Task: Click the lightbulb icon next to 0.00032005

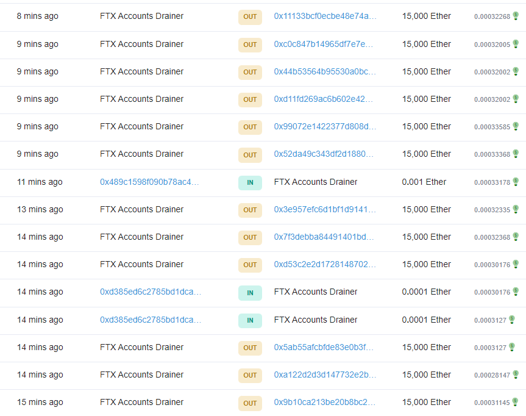Action: click(x=516, y=44)
